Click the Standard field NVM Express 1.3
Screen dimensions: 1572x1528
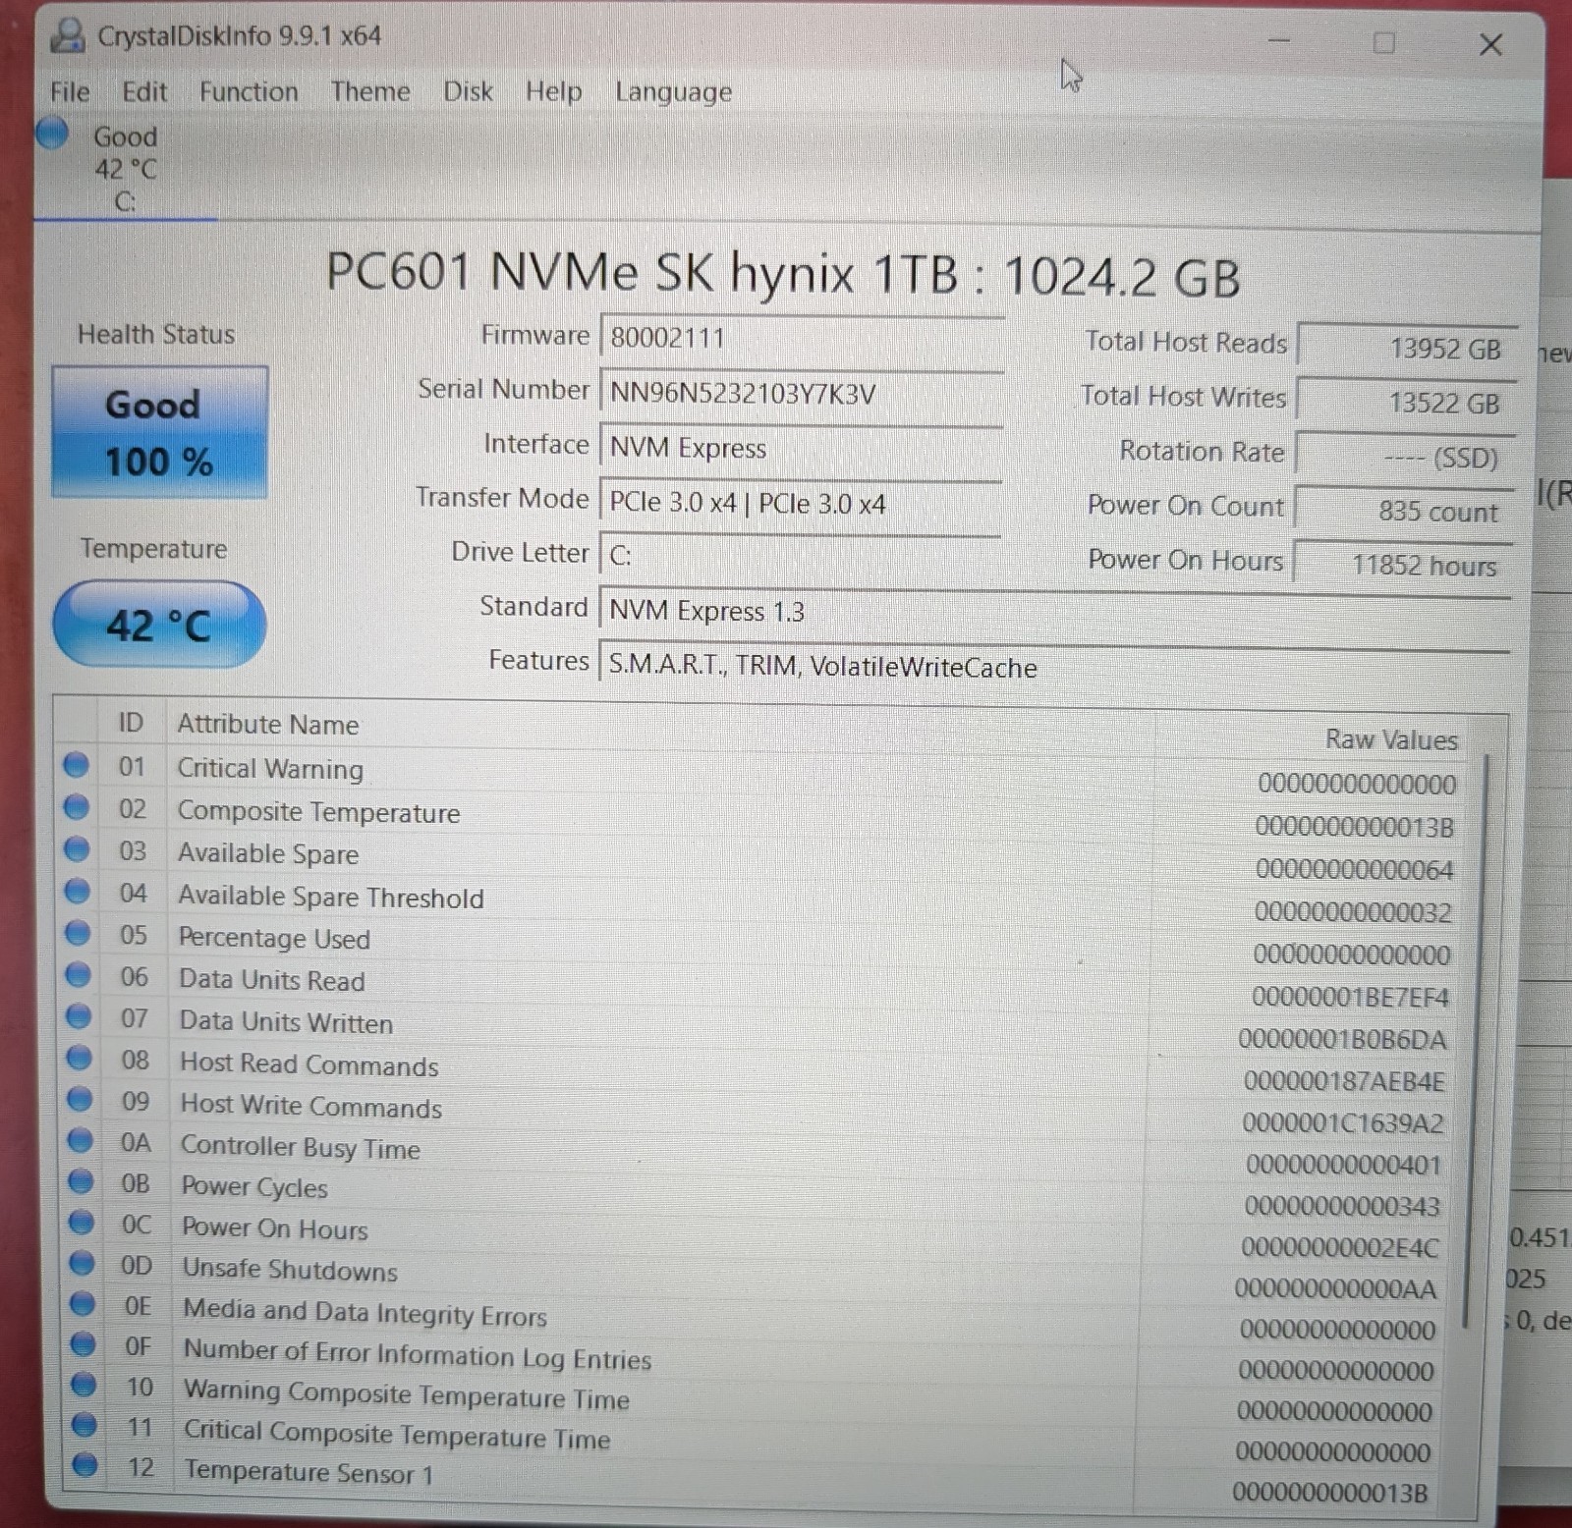click(1054, 611)
